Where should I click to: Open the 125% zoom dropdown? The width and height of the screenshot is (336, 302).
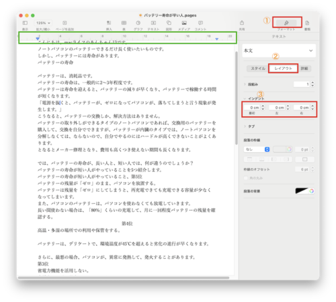tap(43, 23)
